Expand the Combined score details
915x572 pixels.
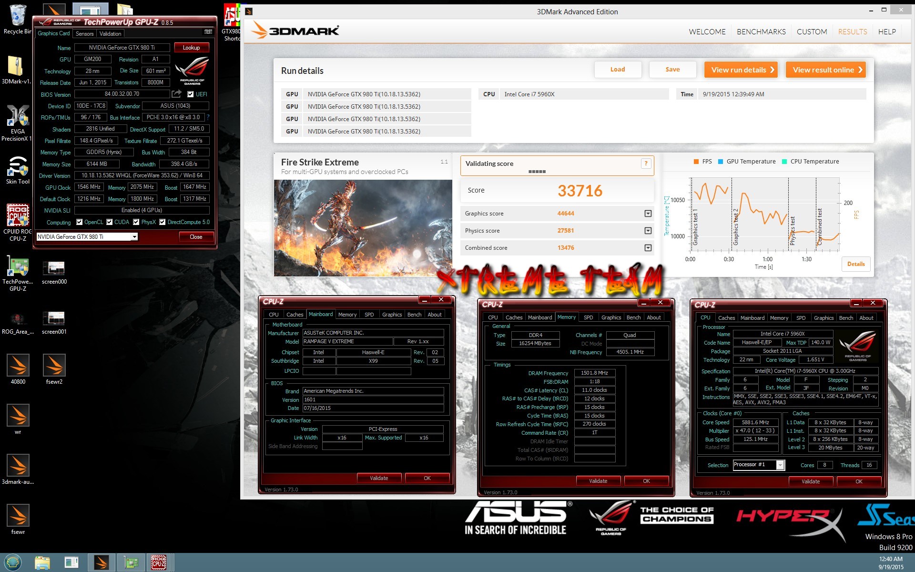(x=648, y=248)
